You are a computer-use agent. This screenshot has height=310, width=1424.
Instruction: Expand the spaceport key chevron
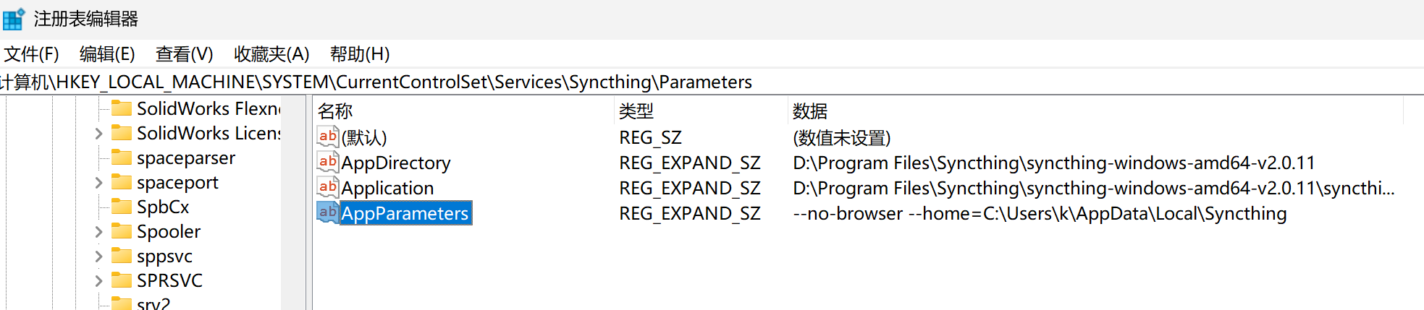point(98,182)
